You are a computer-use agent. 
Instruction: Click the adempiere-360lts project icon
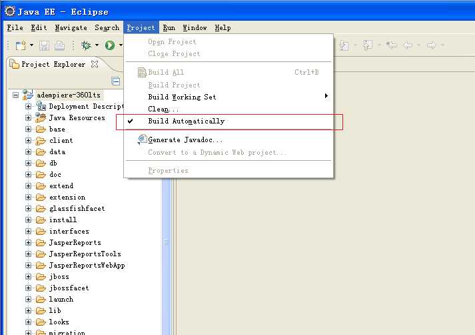coord(28,95)
